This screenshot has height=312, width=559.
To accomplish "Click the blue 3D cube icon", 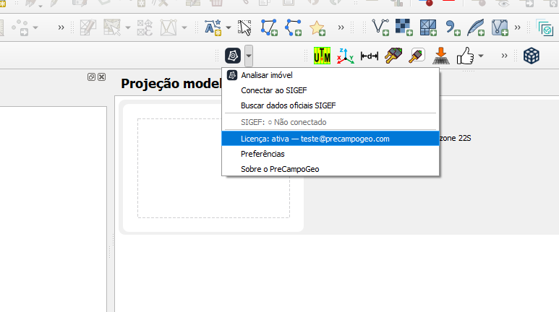I will tap(532, 56).
